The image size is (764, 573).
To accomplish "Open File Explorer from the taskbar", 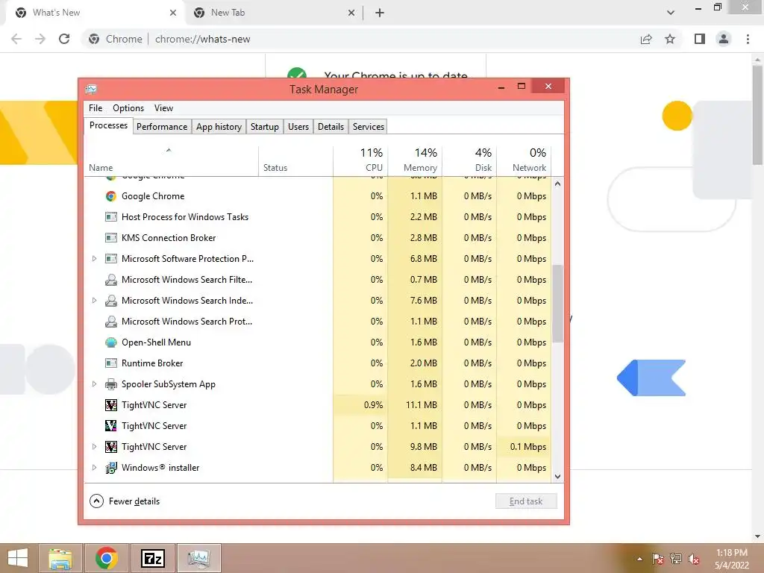I will click(60, 558).
